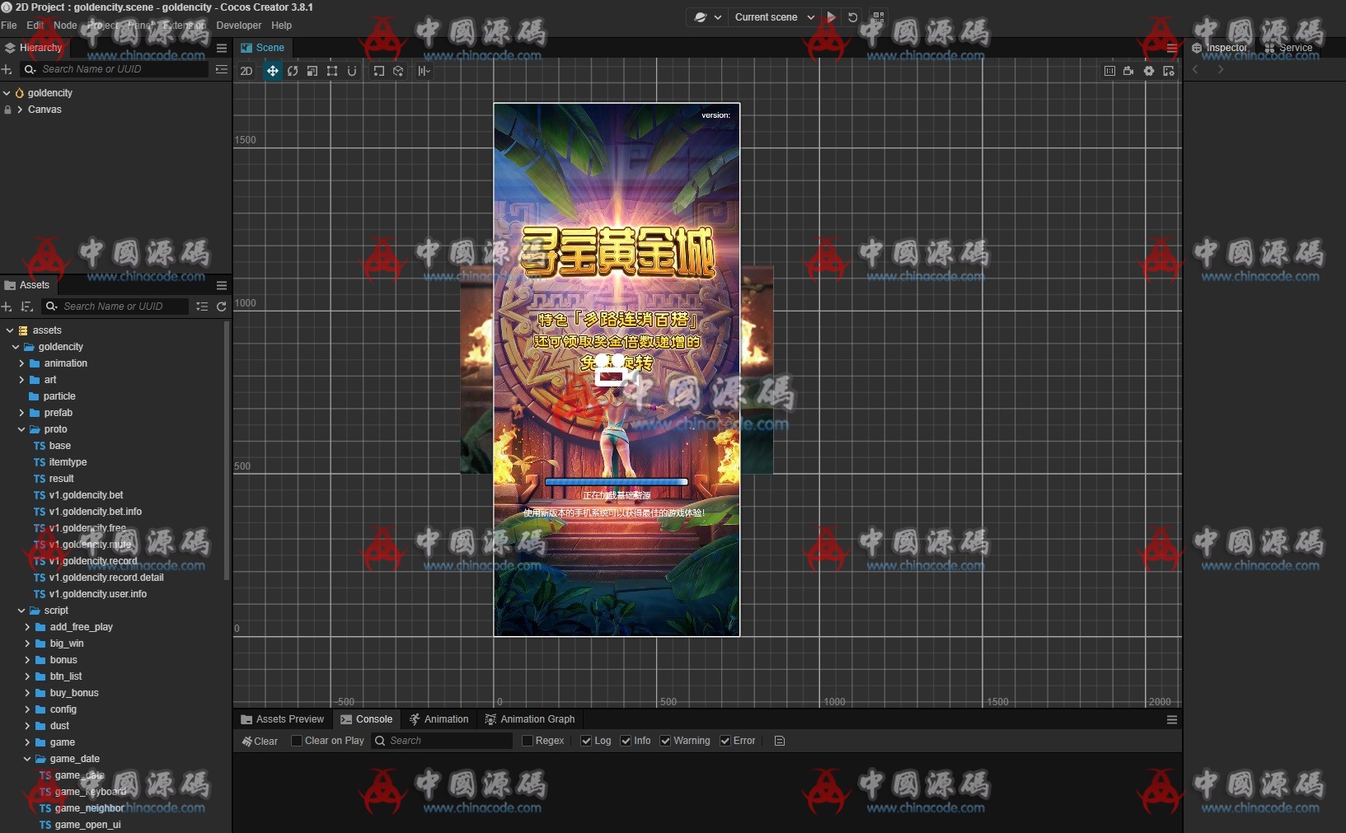The image size is (1346, 833).
Task: Open the scene camera settings icon
Action: click(x=1128, y=71)
